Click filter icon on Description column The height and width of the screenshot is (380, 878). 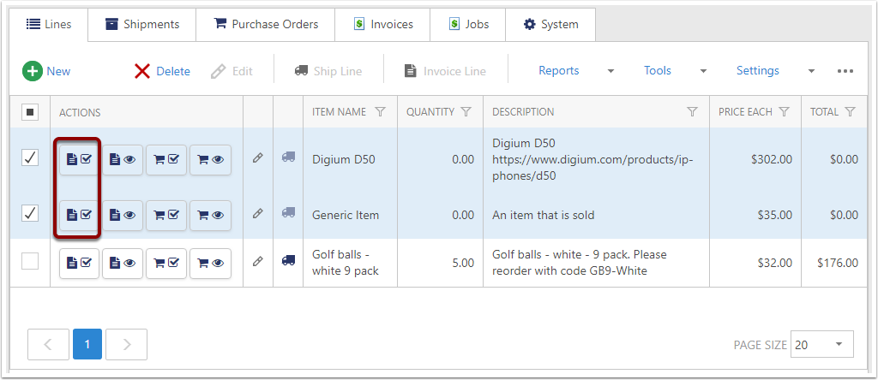[692, 112]
